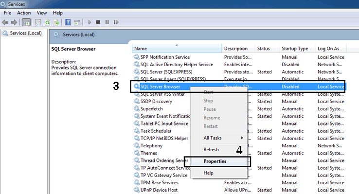Select the SSDP Discovery service
359x194 pixels.
pyautogui.click(x=156, y=101)
